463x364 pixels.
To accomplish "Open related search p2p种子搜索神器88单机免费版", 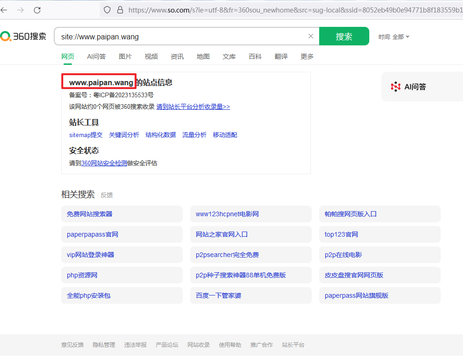I will coord(251,275).
